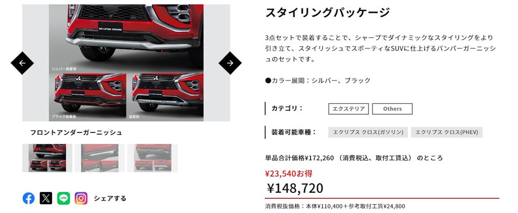Click the スタイリングパッケージ title
The width and height of the screenshot is (518, 213).
pos(327,13)
